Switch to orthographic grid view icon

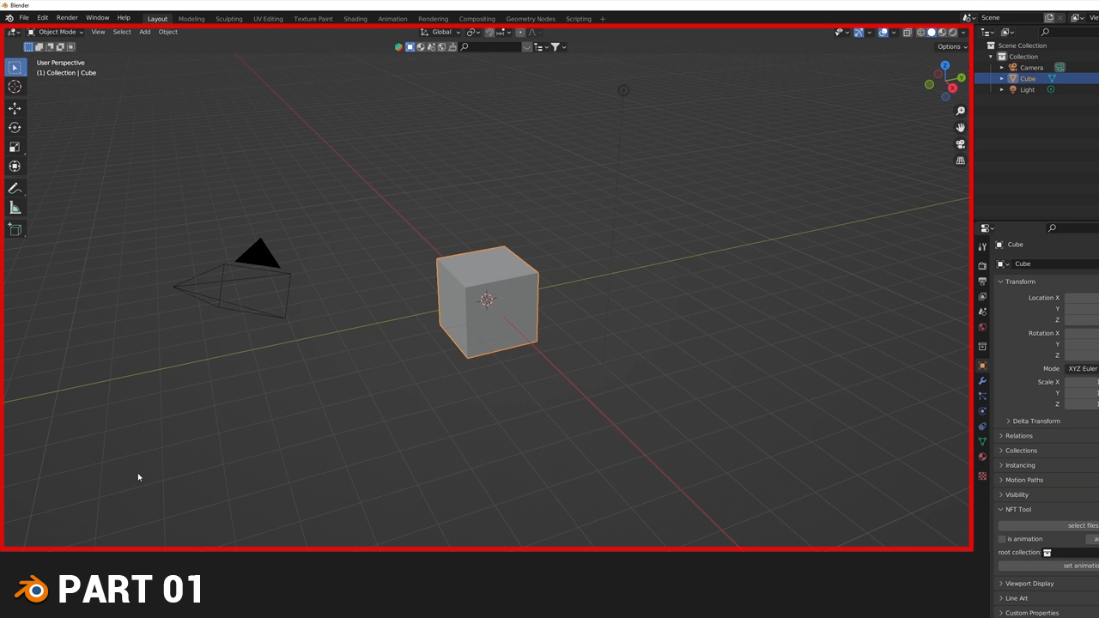[x=961, y=161]
